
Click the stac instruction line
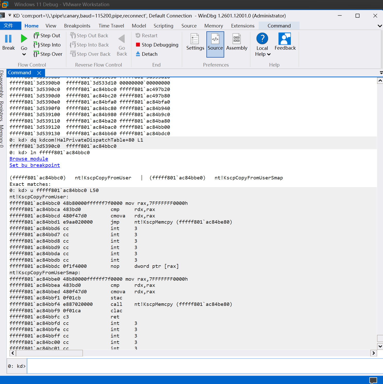[x=66, y=298]
